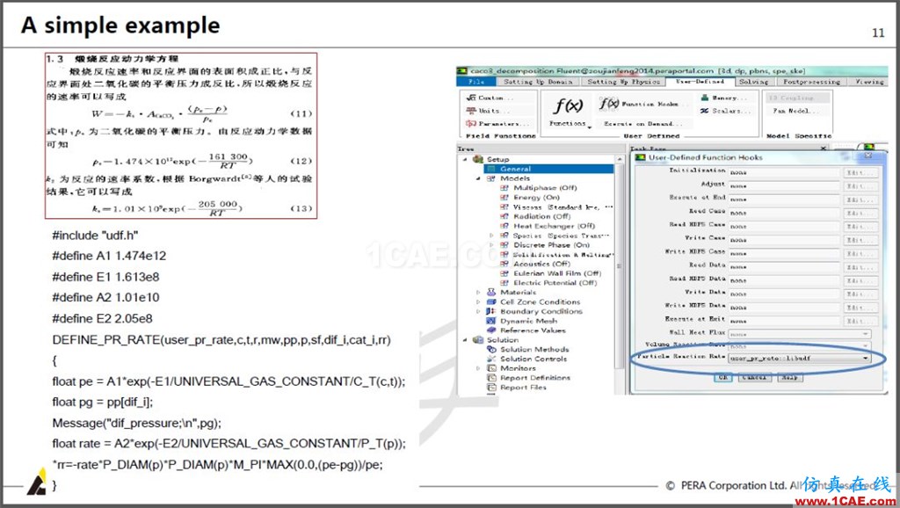Image resolution: width=900 pixels, height=508 pixels.
Task: Click the Viscous model icon
Action: (x=504, y=207)
